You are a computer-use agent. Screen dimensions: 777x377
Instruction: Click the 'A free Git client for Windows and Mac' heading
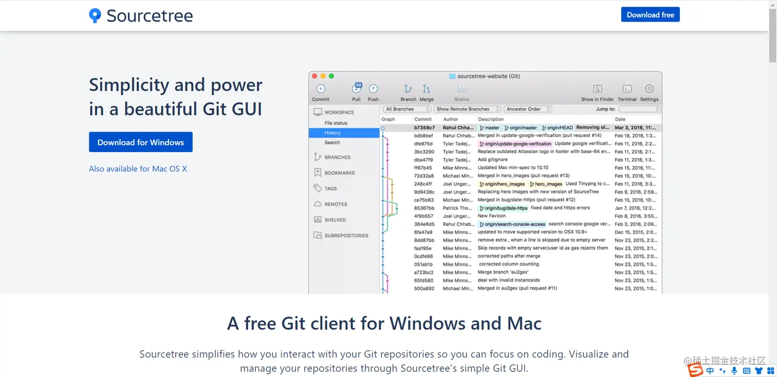[384, 324]
